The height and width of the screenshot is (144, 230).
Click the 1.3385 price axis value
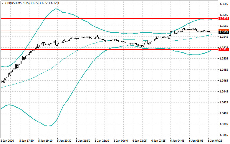[x=224, y=124]
